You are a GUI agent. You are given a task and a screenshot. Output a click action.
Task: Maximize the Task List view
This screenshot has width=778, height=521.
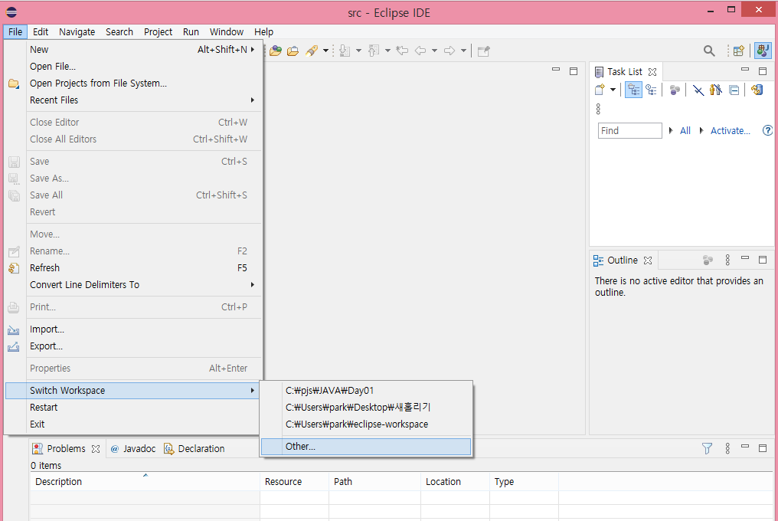763,71
